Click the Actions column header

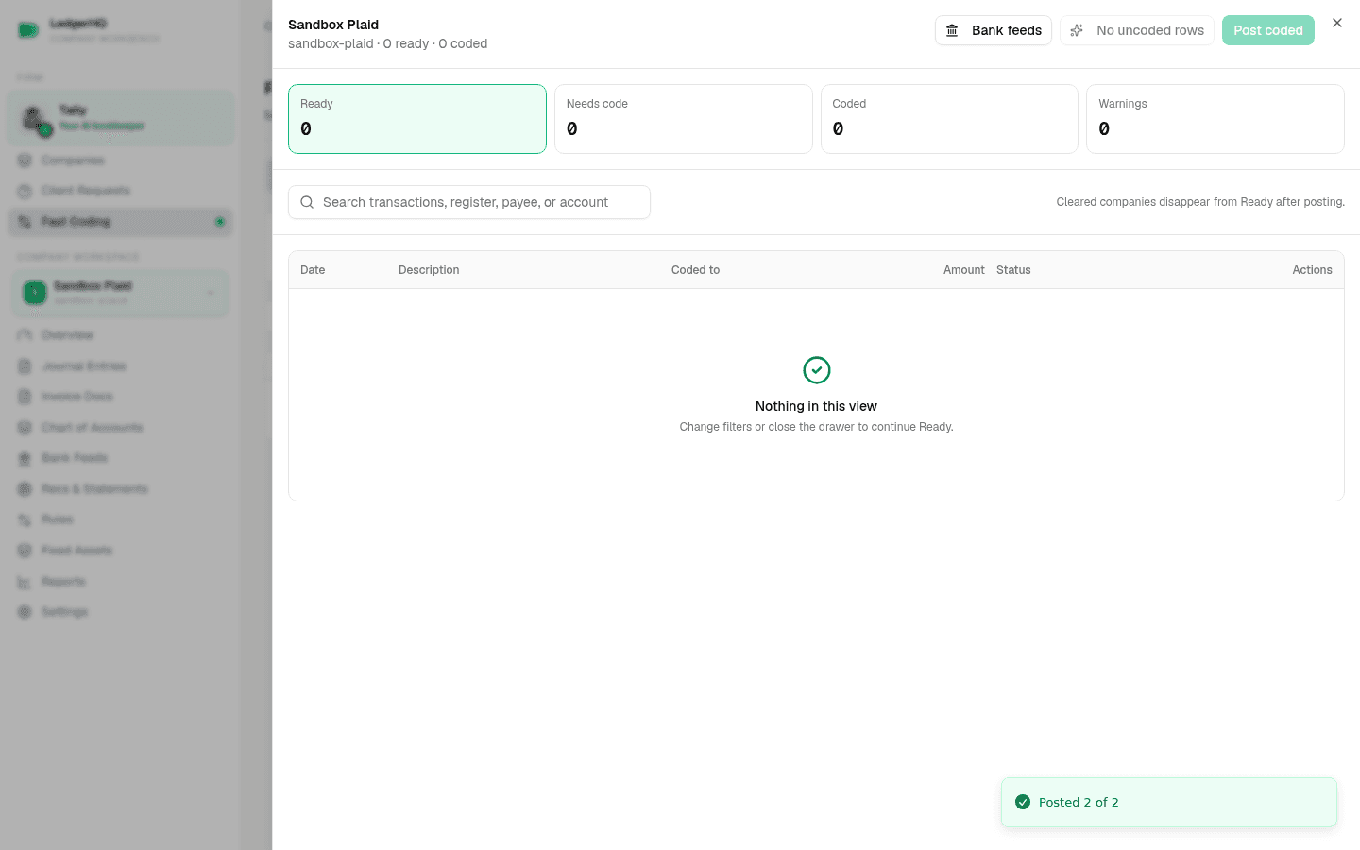tap(1312, 270)
